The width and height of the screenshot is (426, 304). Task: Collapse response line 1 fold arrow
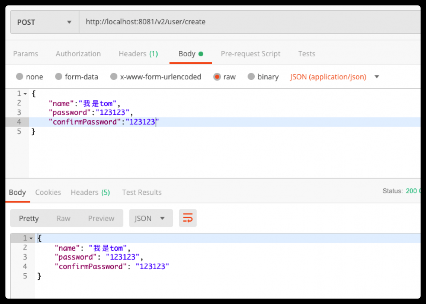[x=31, y=238]
